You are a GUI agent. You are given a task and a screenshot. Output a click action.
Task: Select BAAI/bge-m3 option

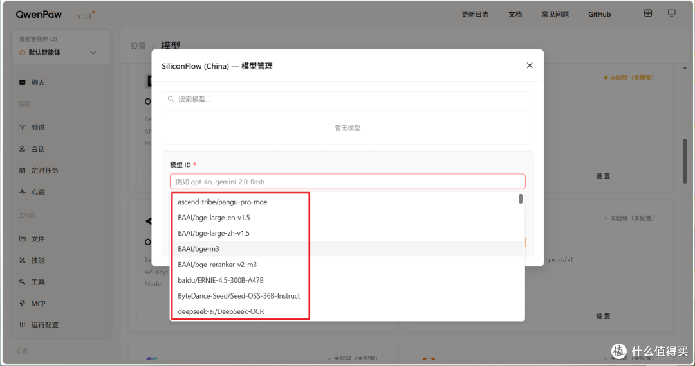[x=347, y=249]
